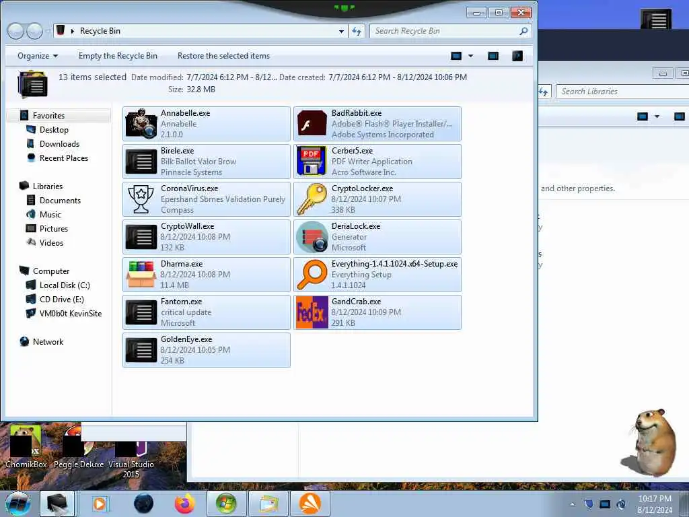Select Libraries in navigation pane
This screenshot has width=689, height=517.
tap(48, 186)
